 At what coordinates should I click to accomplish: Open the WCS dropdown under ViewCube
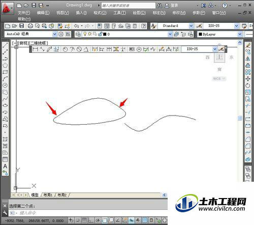tap(224, 78)
